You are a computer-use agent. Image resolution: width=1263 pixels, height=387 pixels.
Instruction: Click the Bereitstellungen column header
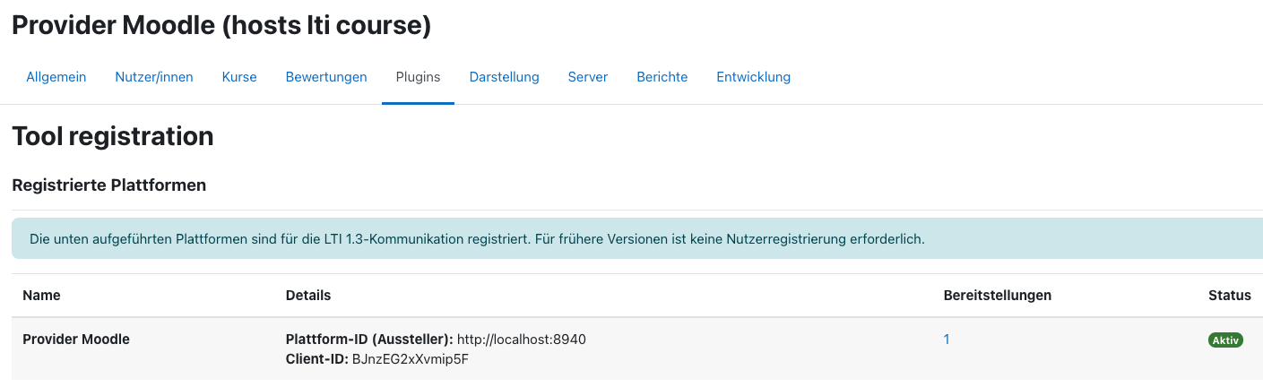pos(998,295)
